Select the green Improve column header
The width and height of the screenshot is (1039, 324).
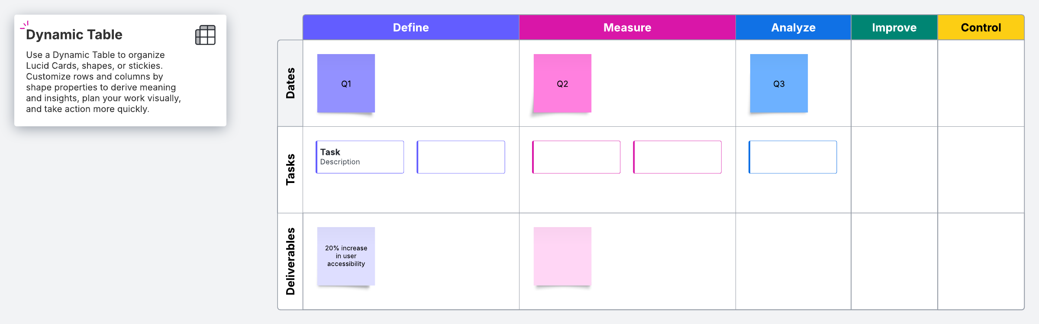point(894,28)
